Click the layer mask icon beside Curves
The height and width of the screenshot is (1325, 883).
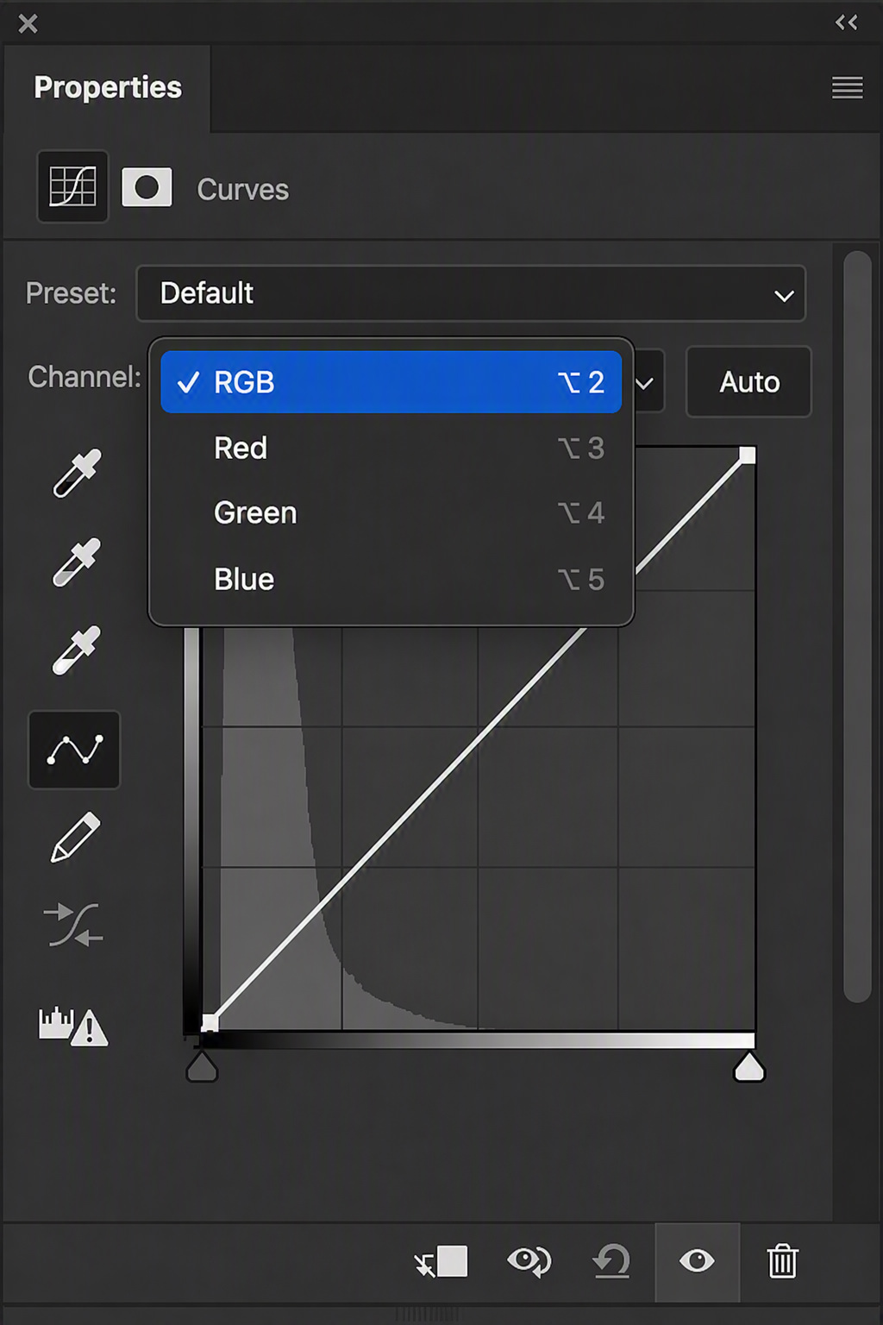(147, 187)
